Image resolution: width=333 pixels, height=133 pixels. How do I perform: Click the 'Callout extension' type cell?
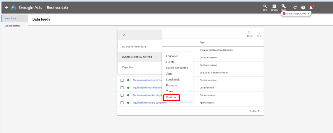[x=208, y=58]
